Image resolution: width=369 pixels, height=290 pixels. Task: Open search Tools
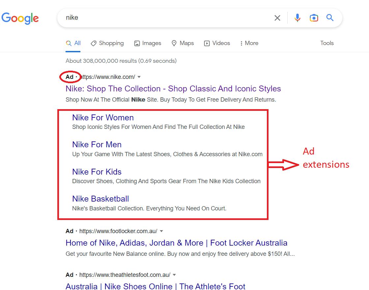[327, 43]
